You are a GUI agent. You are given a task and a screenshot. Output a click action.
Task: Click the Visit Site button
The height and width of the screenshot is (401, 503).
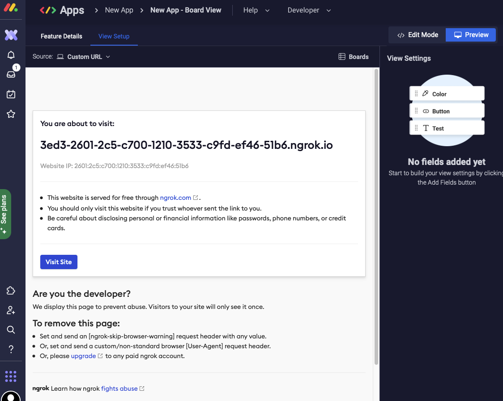click(59, 262)
